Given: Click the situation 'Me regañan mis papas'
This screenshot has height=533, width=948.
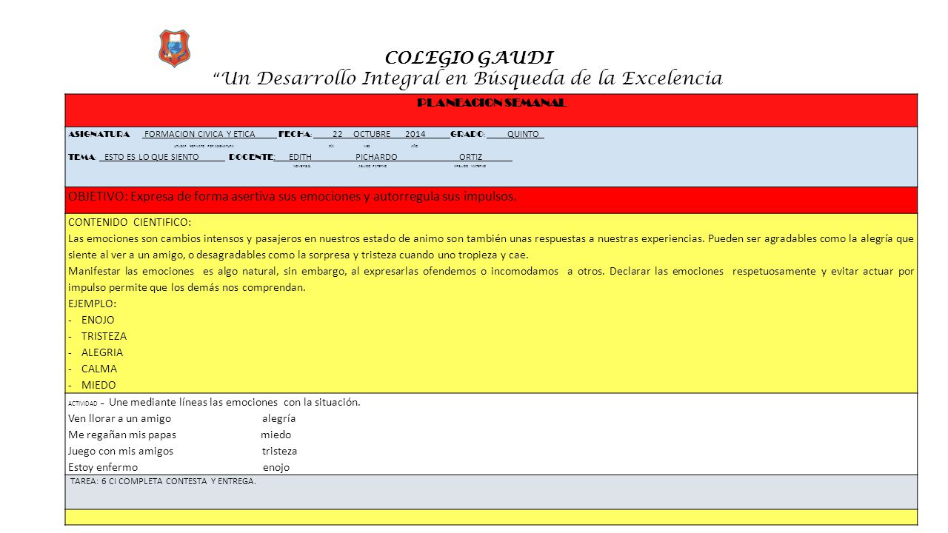Looking at the screenshot, I should tap(122, 435).
